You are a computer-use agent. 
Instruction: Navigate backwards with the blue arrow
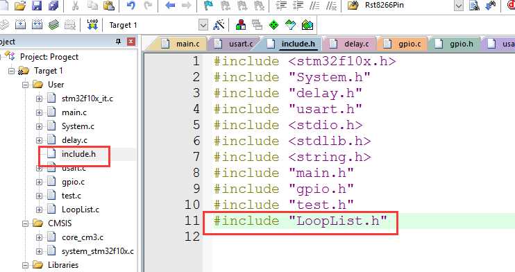coord(170,6)
